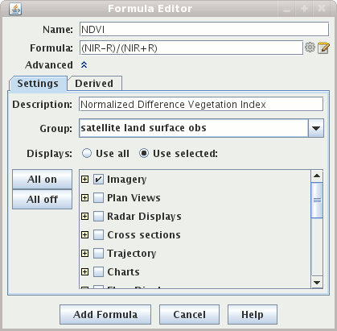This screenshot has height=331, width=337.
Task: Click the scrollbar up arrow in displays list
Action: (317, 176)
